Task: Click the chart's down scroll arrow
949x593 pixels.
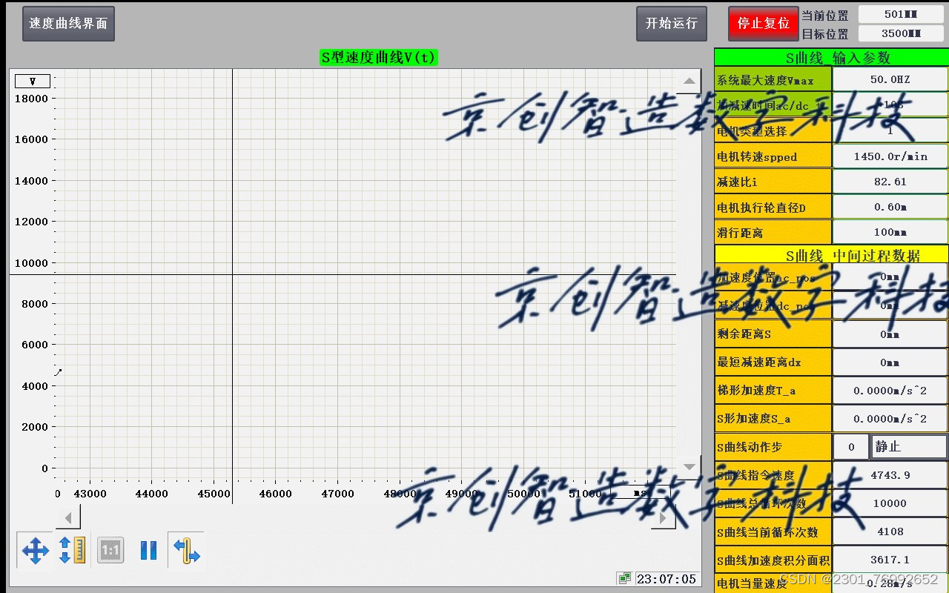Action: (689, 467)
